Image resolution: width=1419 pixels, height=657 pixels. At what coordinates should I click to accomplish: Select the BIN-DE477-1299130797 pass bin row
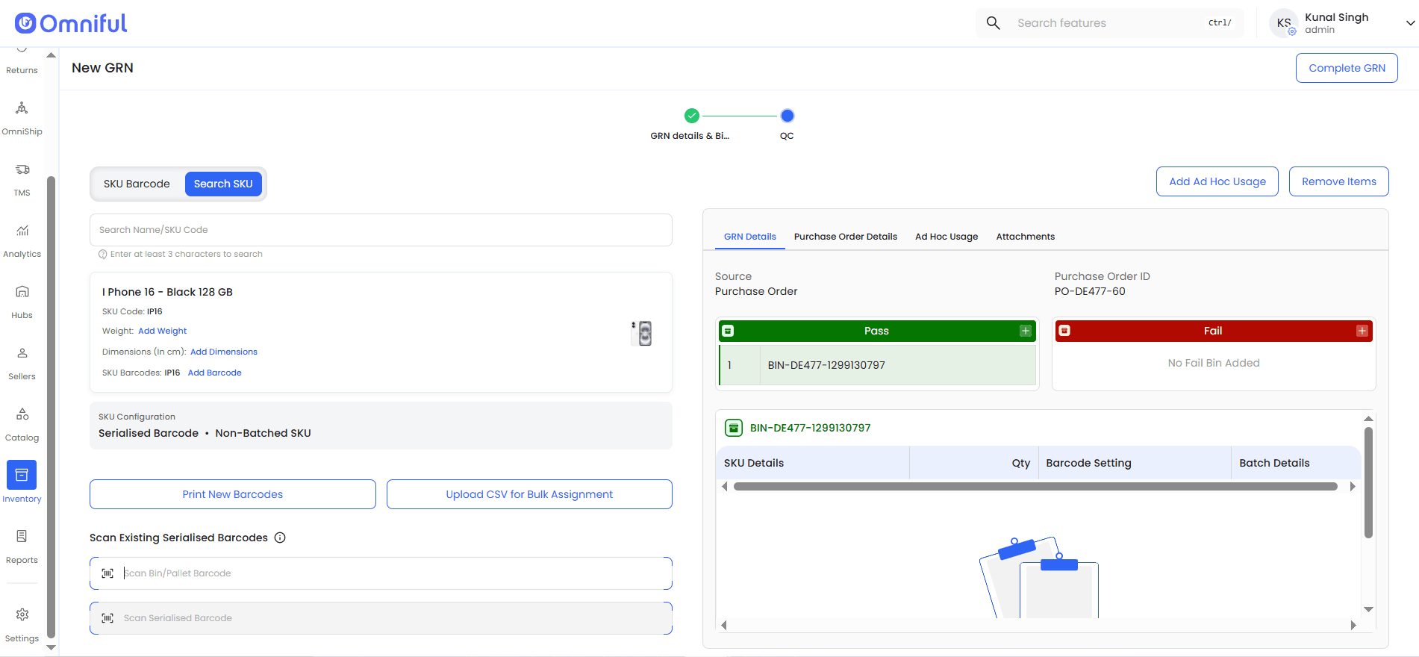click(x=877, y=365)
